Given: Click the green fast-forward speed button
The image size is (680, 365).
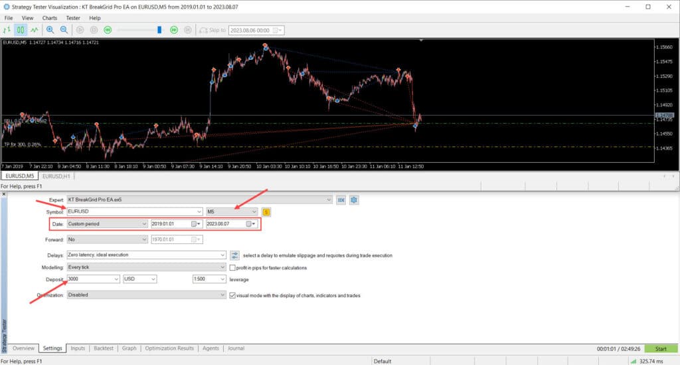Looking at the screenshot, I should click(174, 30).
